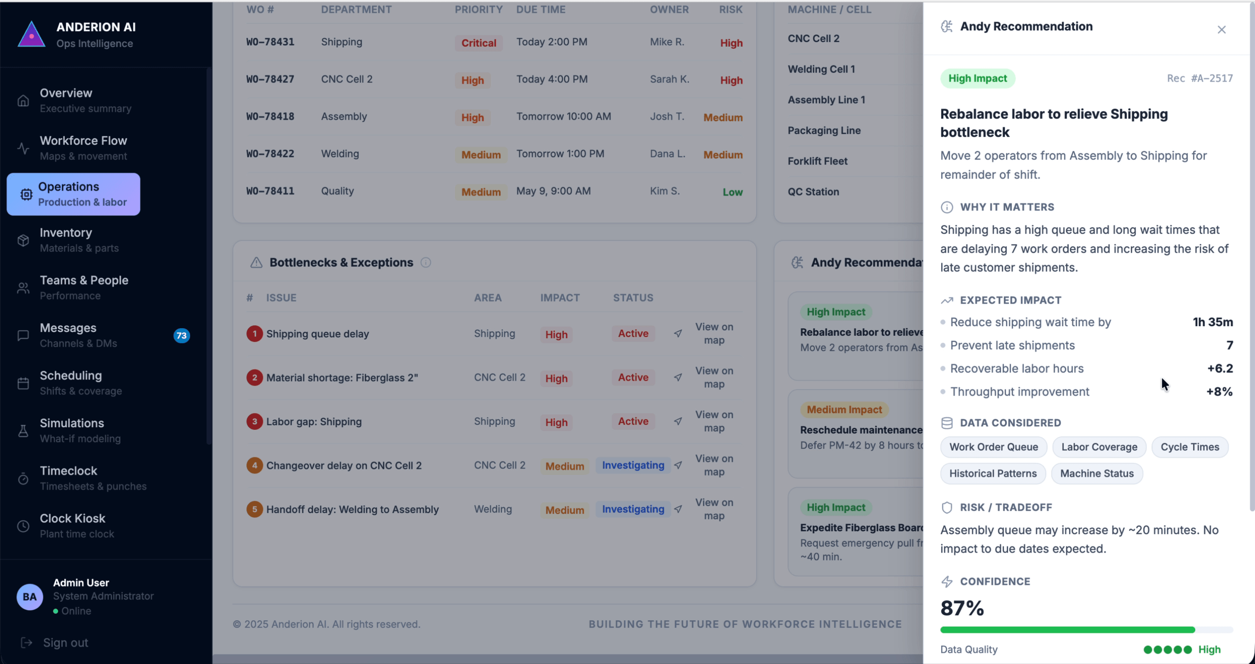
Task: Click the Clock Kiosk clock icon
Action: pos(23,526)
